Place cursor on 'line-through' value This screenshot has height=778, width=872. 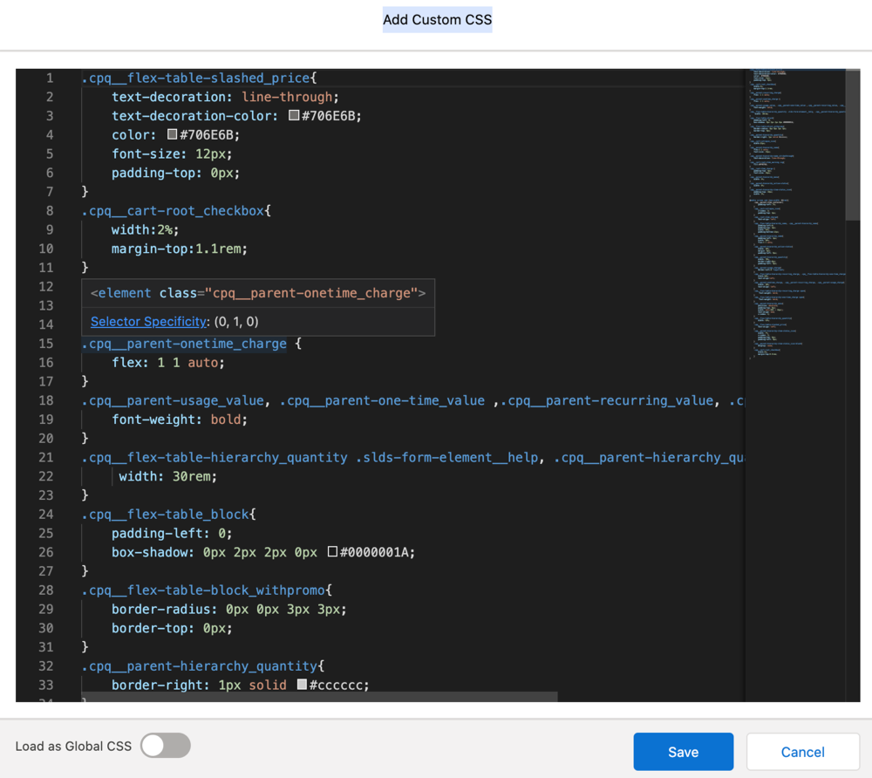(287, 97)
